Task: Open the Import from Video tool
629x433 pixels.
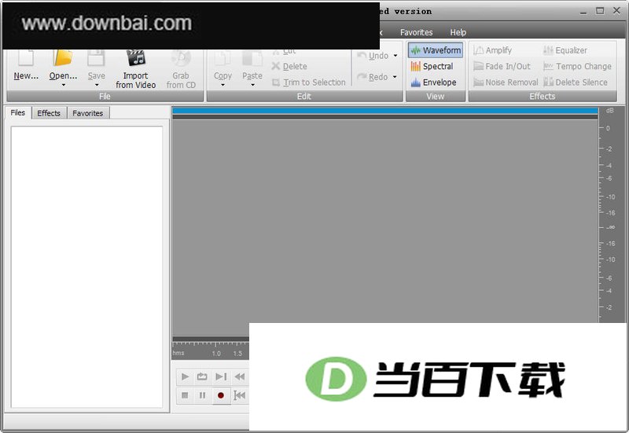Action: [x=135, y=69]
